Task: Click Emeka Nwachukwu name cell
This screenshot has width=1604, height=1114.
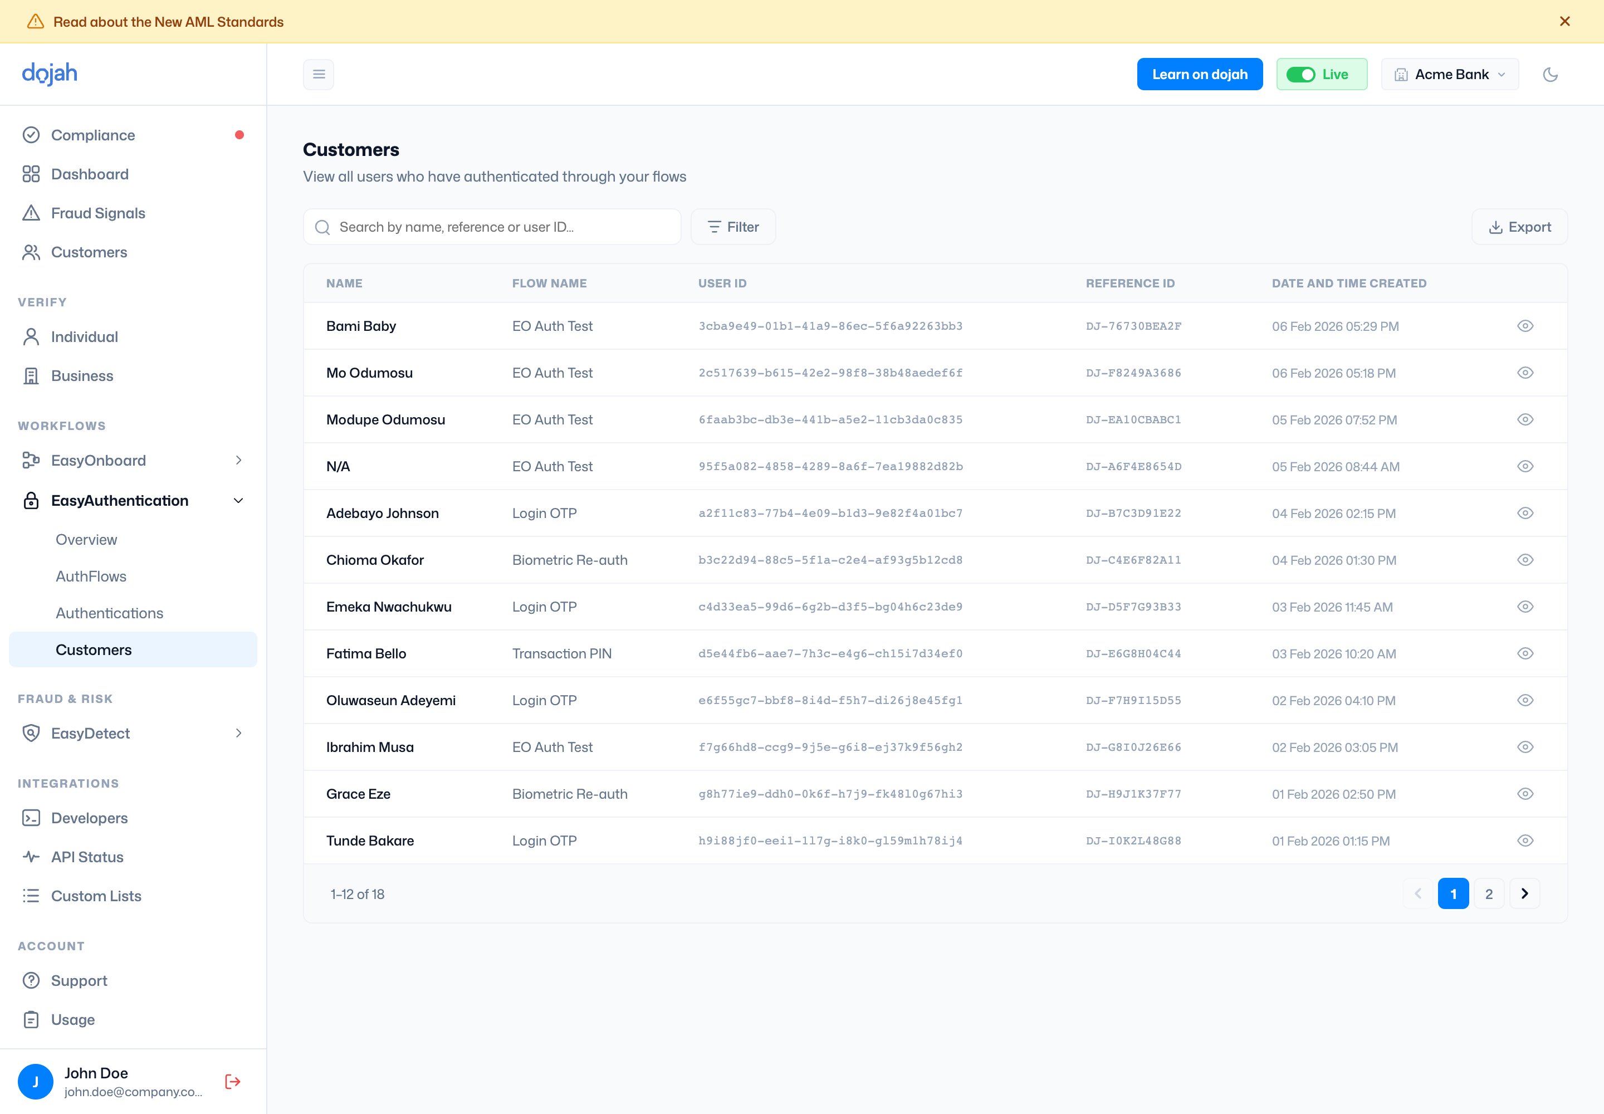Action: click(x=389, y=607)
